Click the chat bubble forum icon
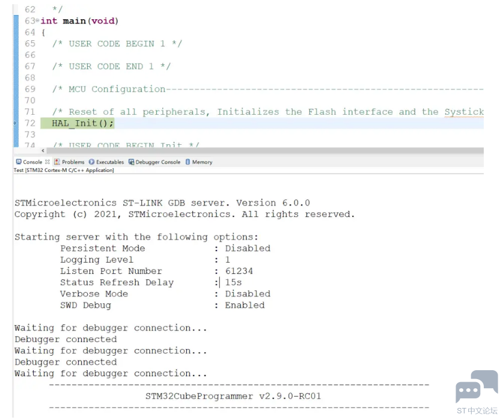The width and height of the screenshot is (503, 420). tap(477, 386)
